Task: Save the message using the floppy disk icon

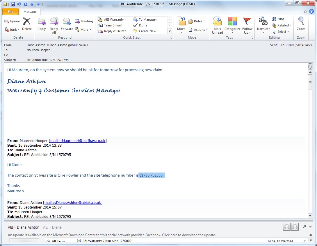Action: 13,4
